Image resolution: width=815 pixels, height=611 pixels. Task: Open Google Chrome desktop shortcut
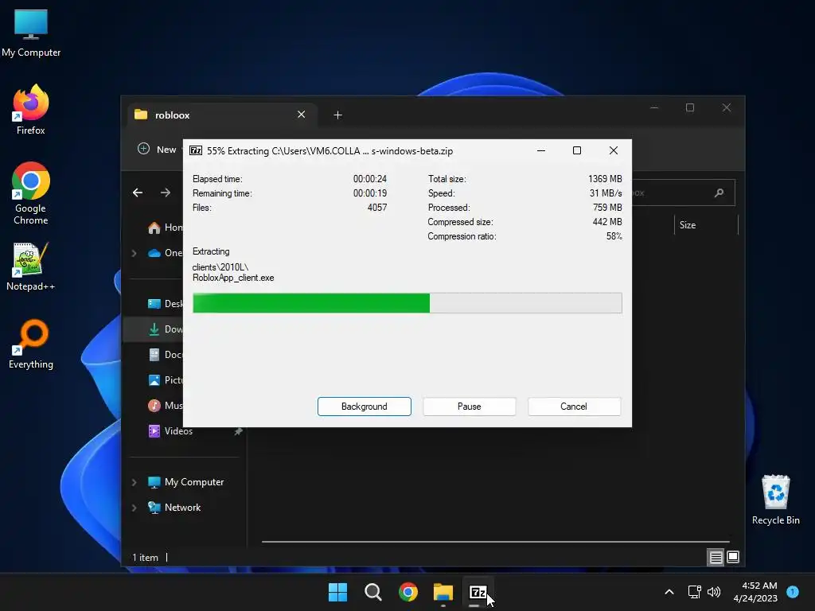tap(31, 193)
